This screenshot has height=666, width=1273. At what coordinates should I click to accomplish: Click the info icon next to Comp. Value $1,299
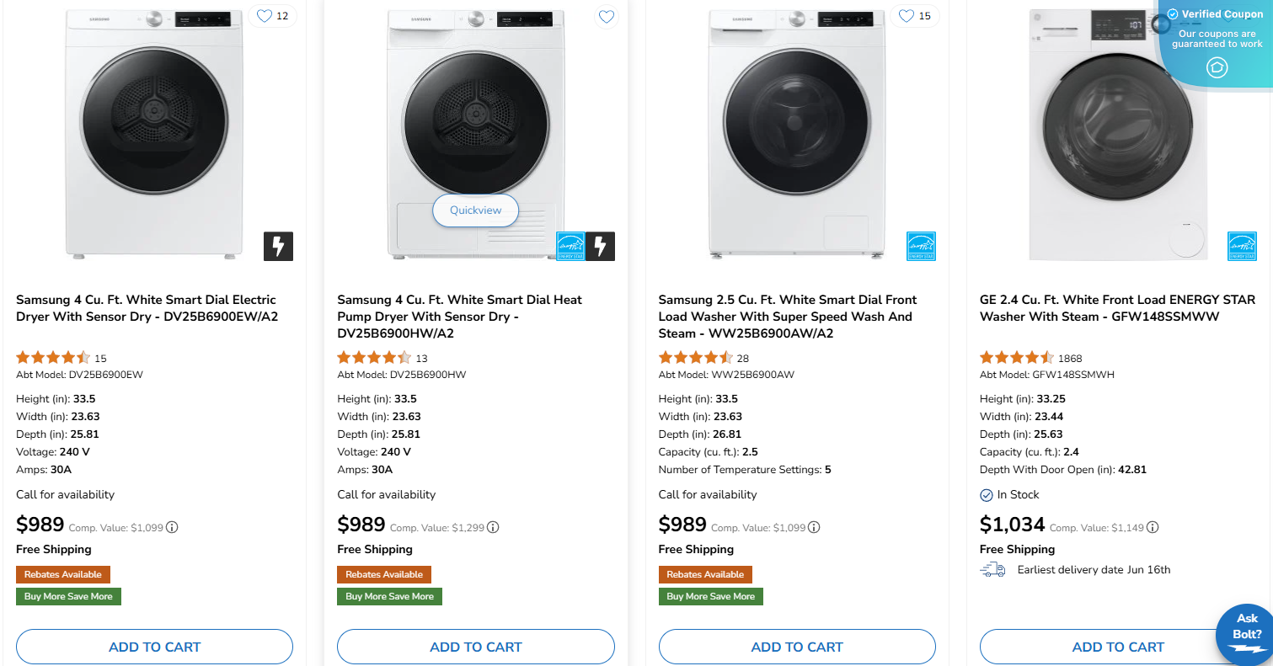point(494,526)
